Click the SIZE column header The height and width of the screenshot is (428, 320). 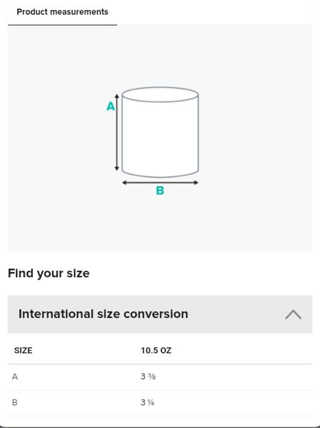click(23, 350)
